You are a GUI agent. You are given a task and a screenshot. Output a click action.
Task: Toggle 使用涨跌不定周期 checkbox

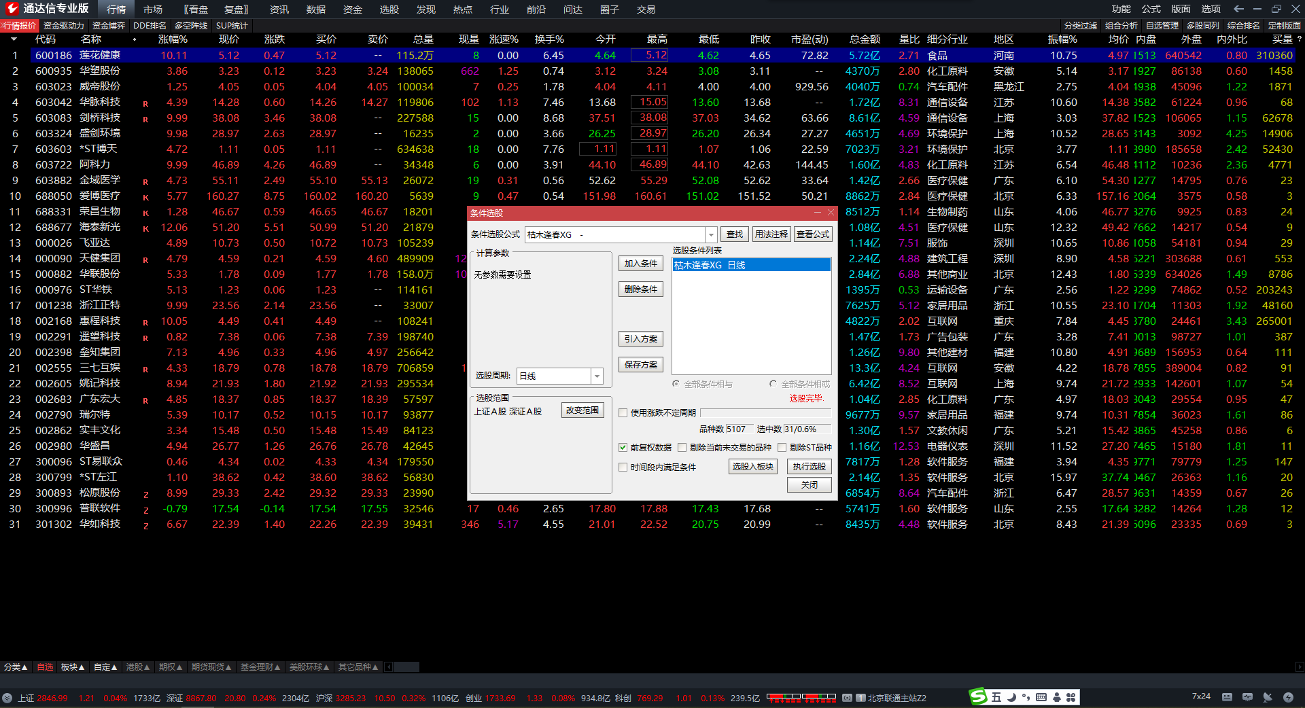623,412
